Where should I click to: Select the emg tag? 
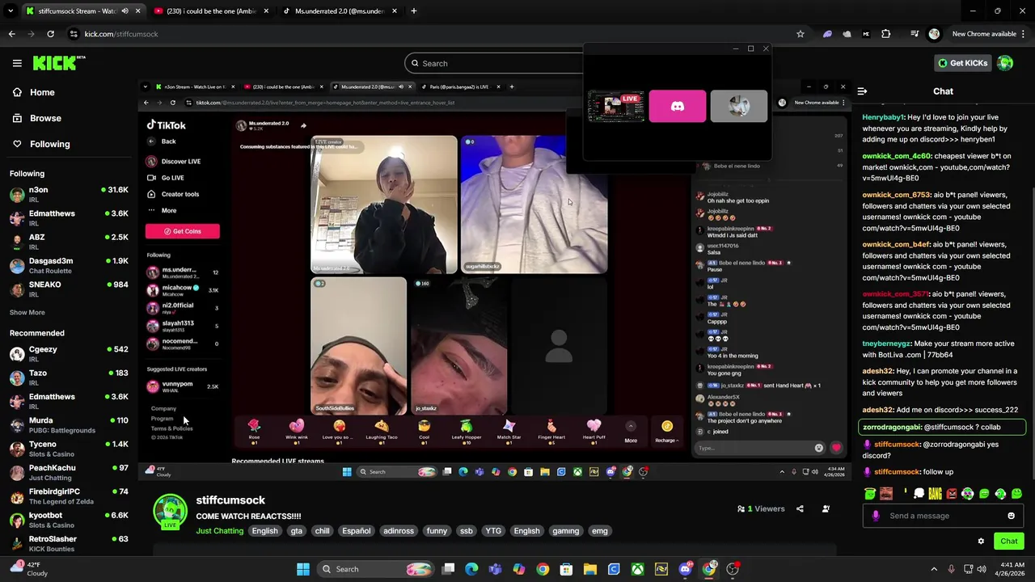coord(599,531)
